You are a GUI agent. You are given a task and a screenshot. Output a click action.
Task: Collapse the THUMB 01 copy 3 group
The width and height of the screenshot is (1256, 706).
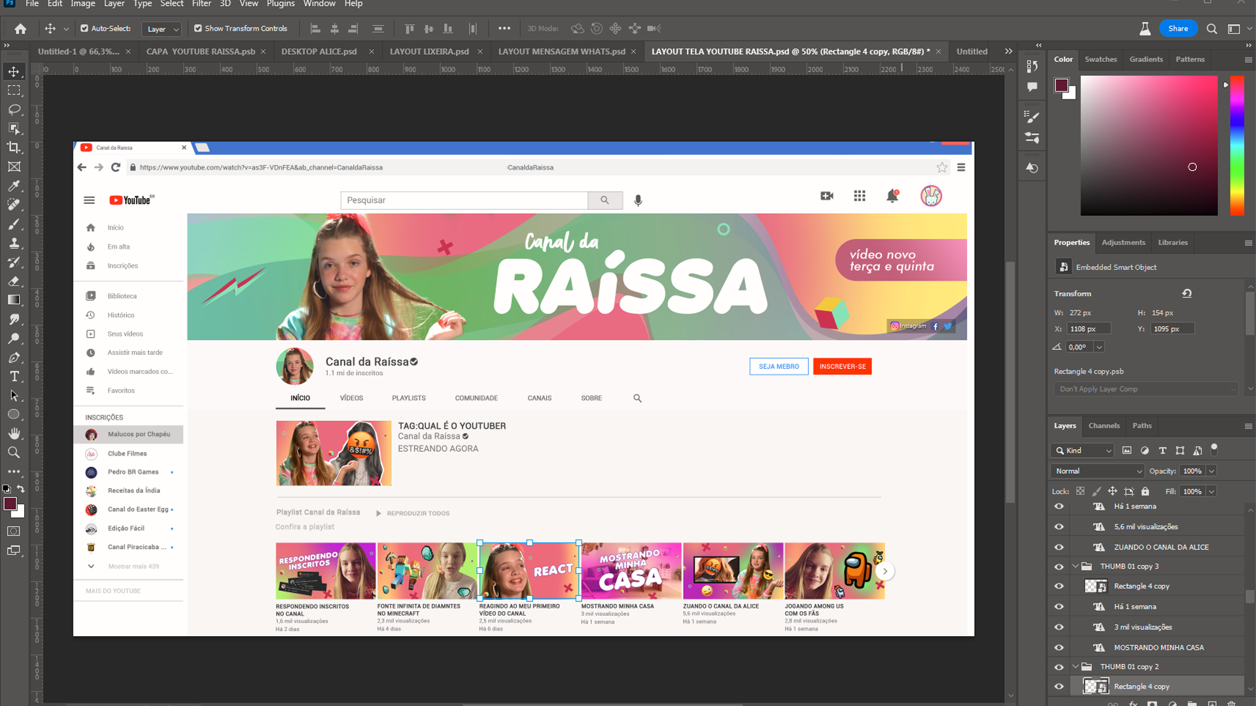click(x=1075, y=567)
